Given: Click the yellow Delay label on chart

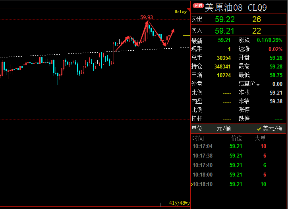Looking at the screenshot, I should tap(180, 12).
